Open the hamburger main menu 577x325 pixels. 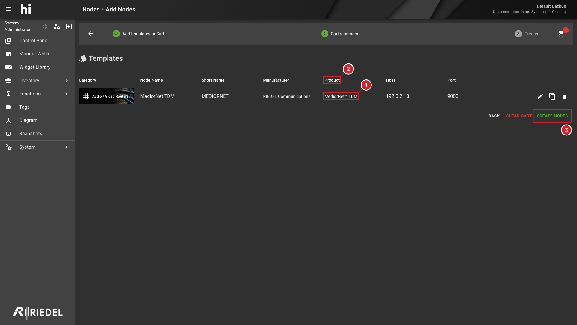[x=8, y=9]
